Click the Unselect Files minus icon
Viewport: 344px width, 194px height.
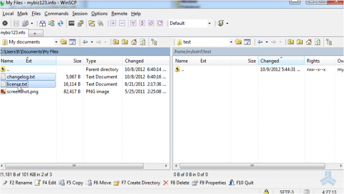(122, 23)
